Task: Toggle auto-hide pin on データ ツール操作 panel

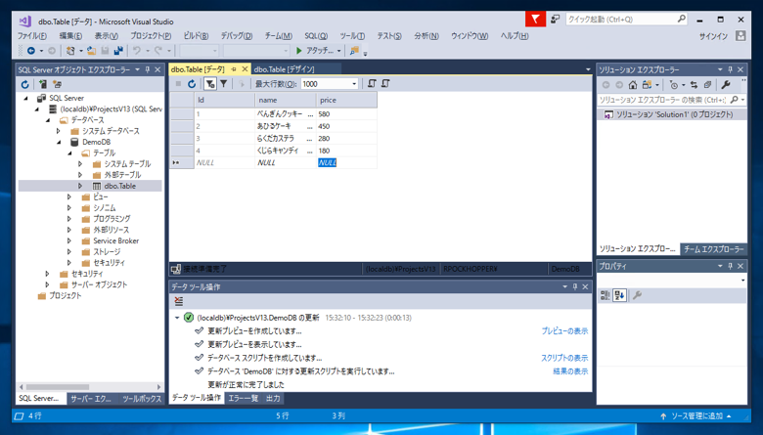Action: click(575, 286)
